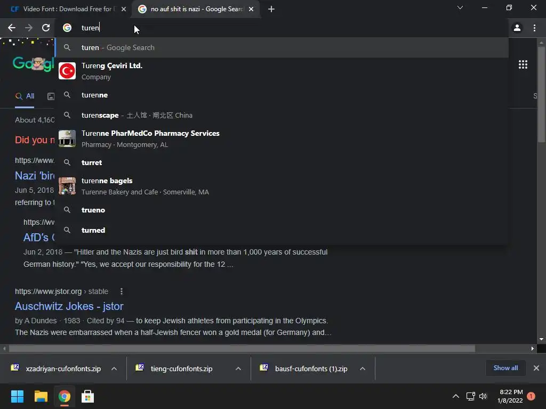Open Chrome three-dot menu
This screenshot has width=546, height=409.
tap(534, 28)
